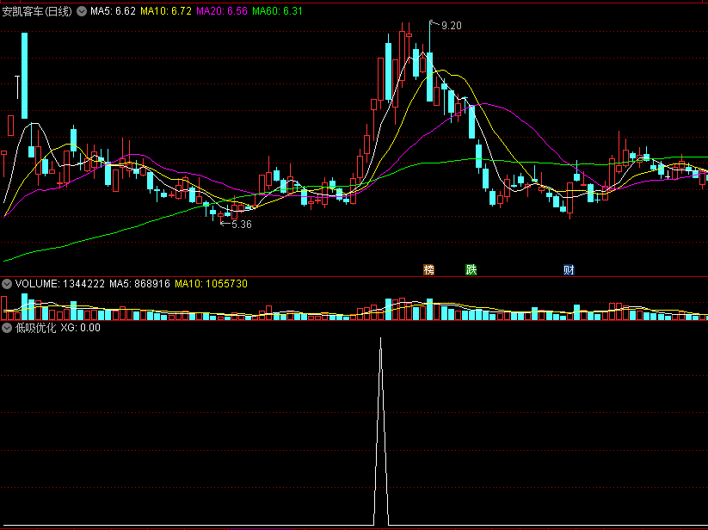The width and height of the screenshot is (708, 530).
Task: Click the MA5: 6.62 price average label
Action: 113,11
